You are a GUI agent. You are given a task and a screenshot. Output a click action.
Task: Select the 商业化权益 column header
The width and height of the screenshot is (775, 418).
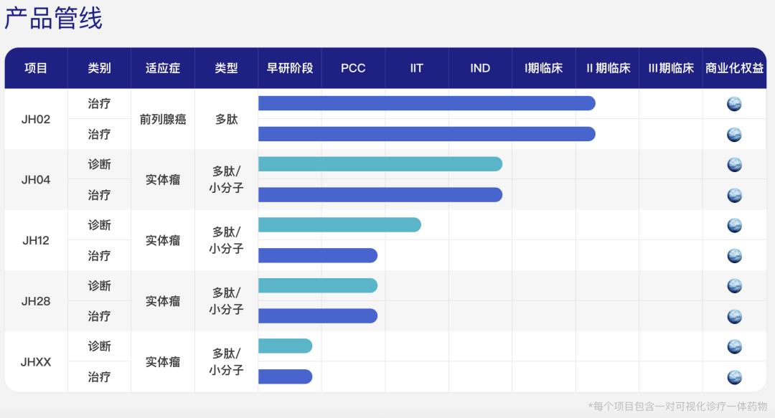coord(734,68)
